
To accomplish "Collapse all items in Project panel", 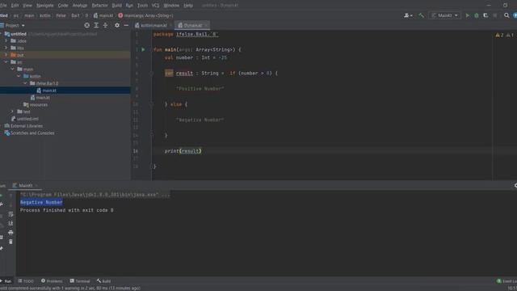I will coord(106,25).
